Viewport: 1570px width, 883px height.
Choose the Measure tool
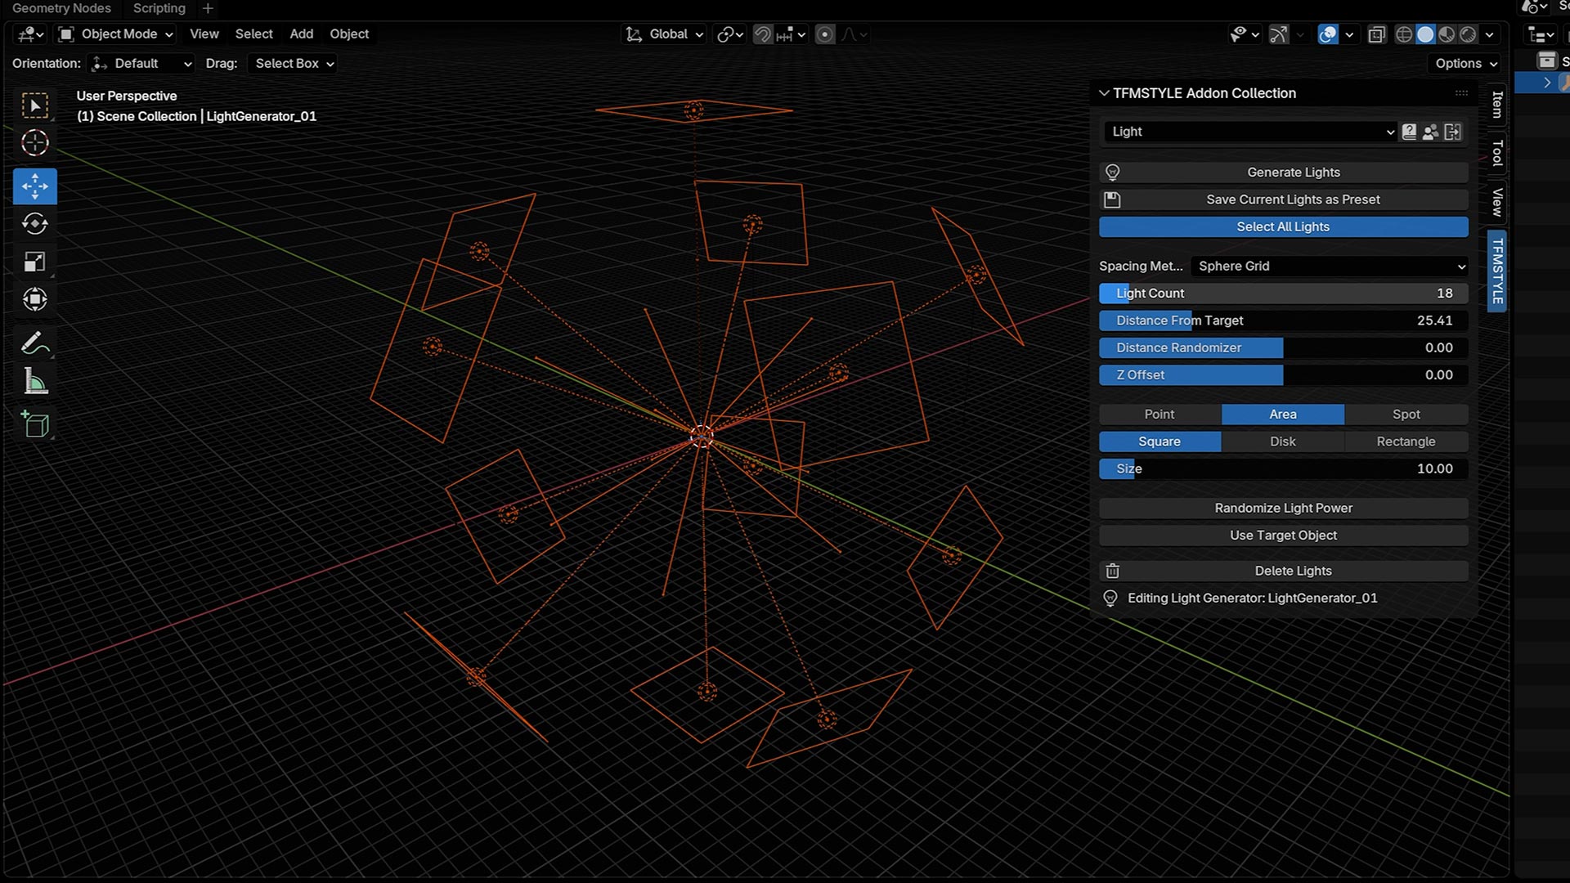[34, 382]
